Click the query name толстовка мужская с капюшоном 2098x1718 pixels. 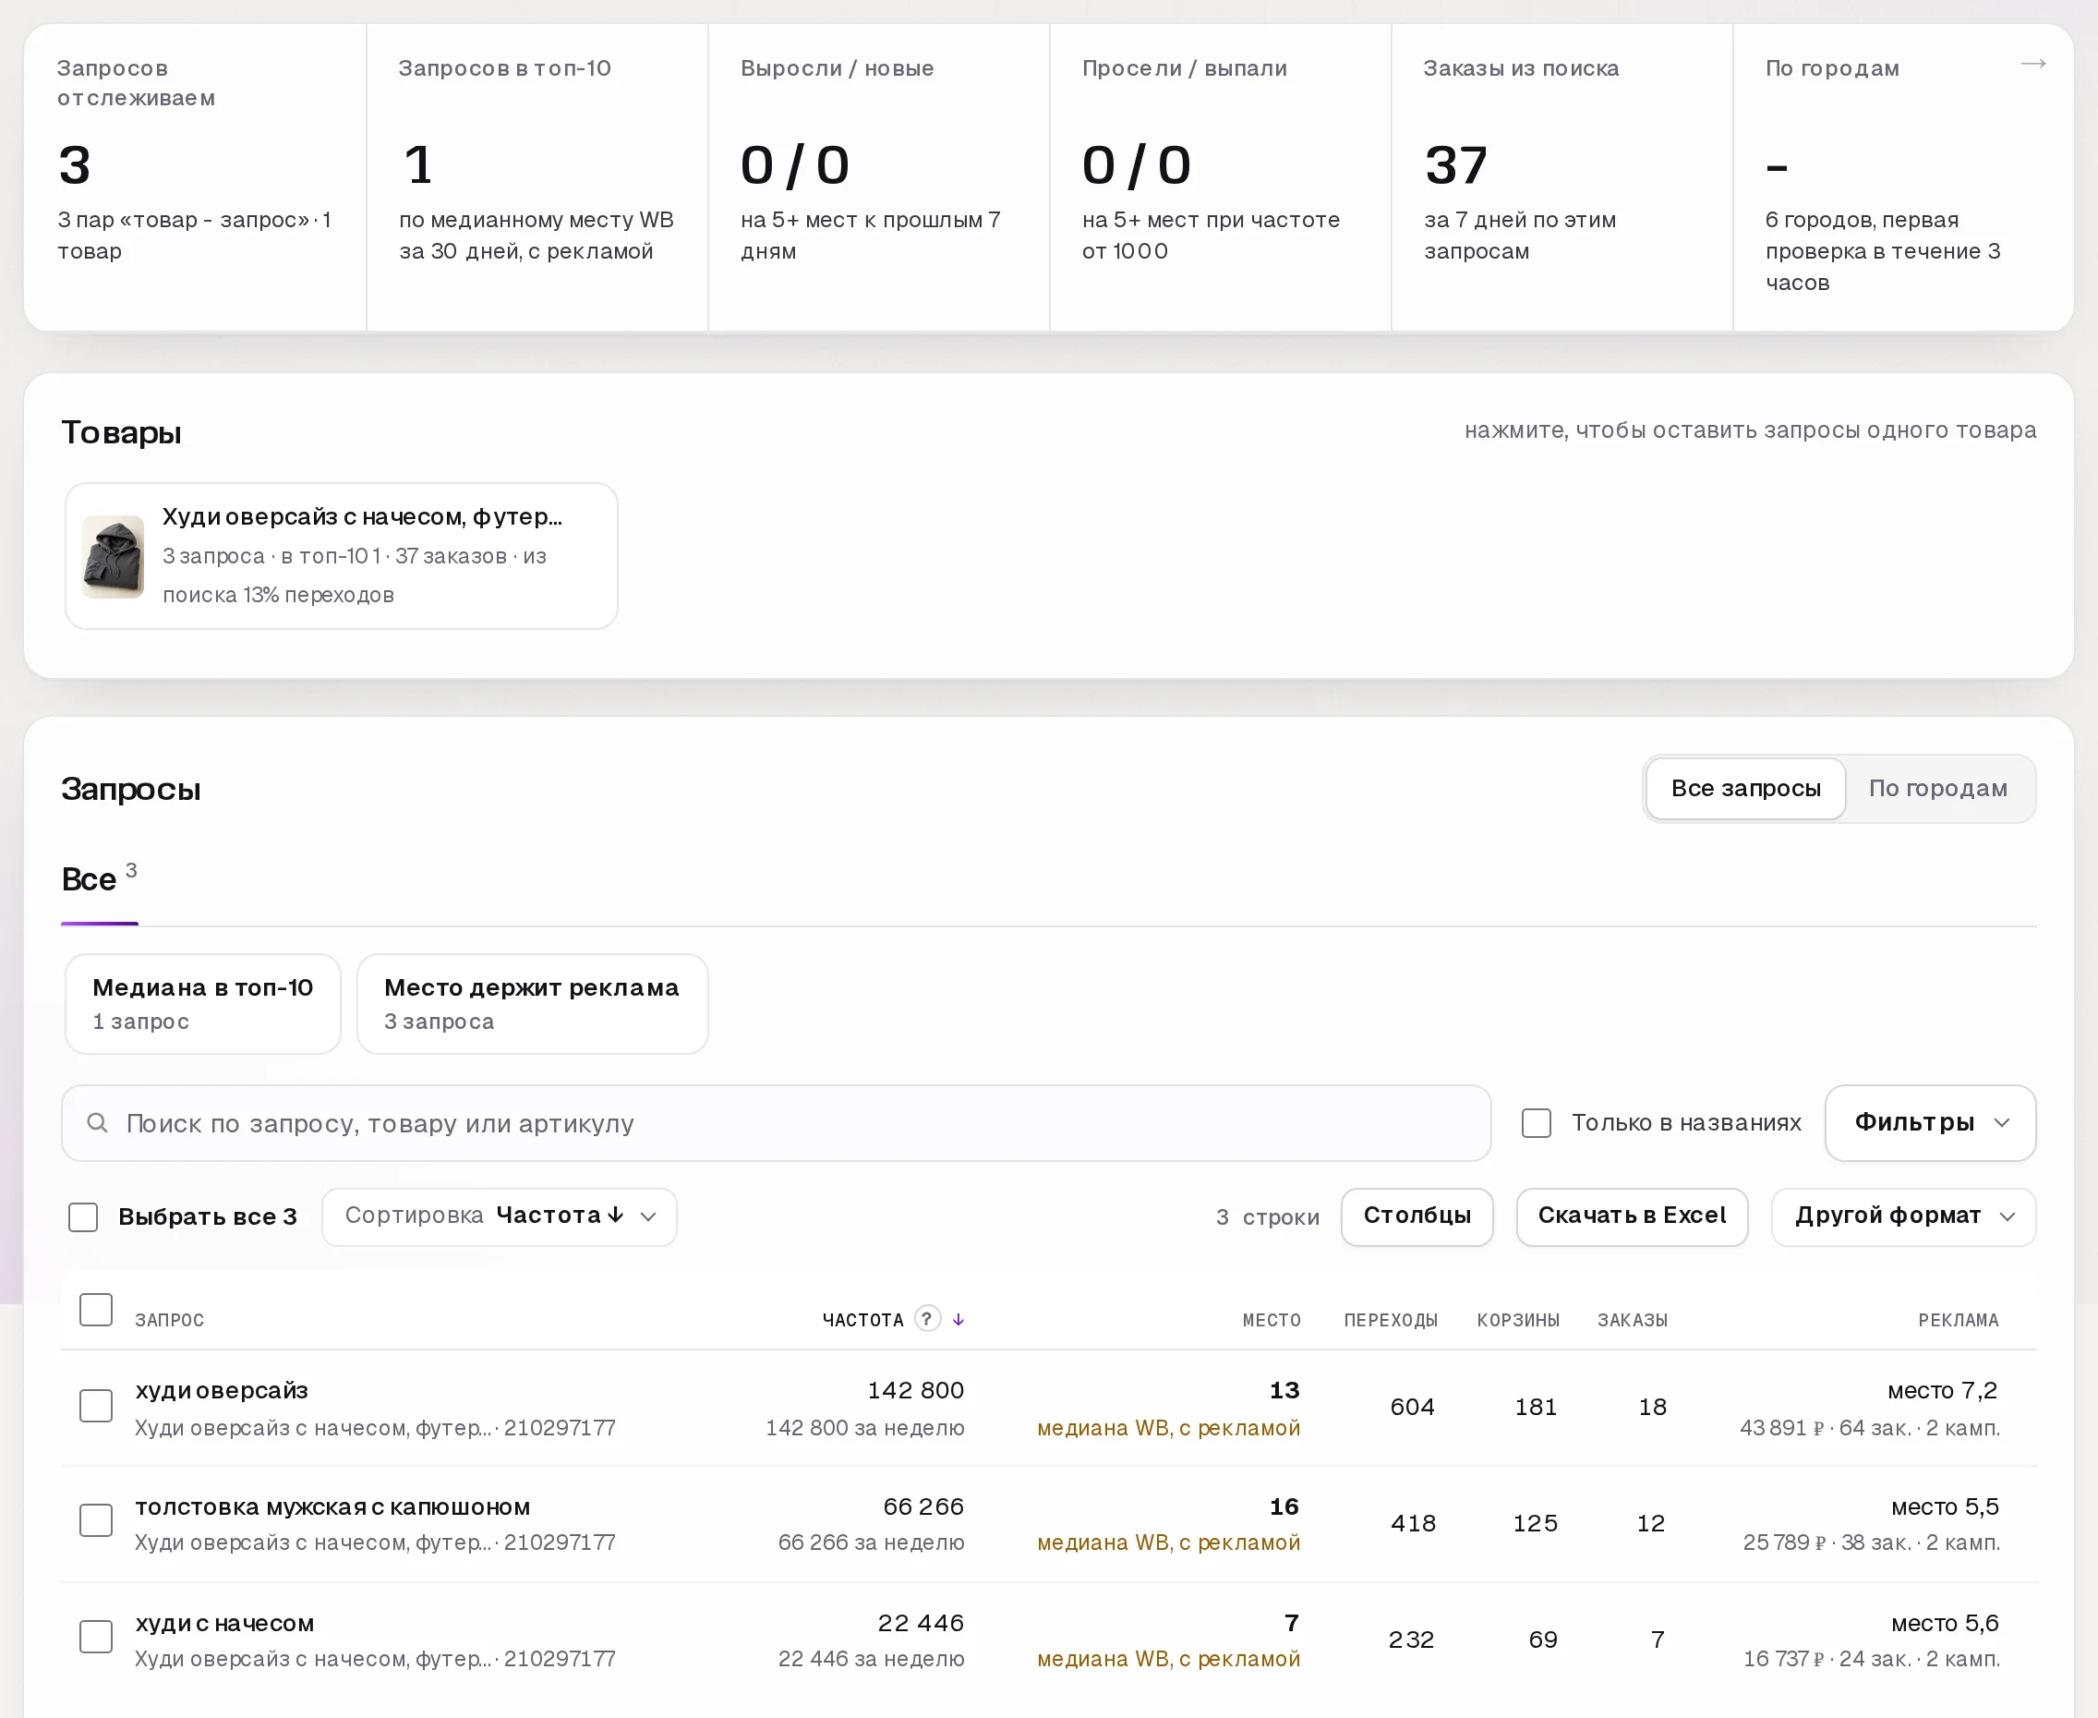(332, 1506)
